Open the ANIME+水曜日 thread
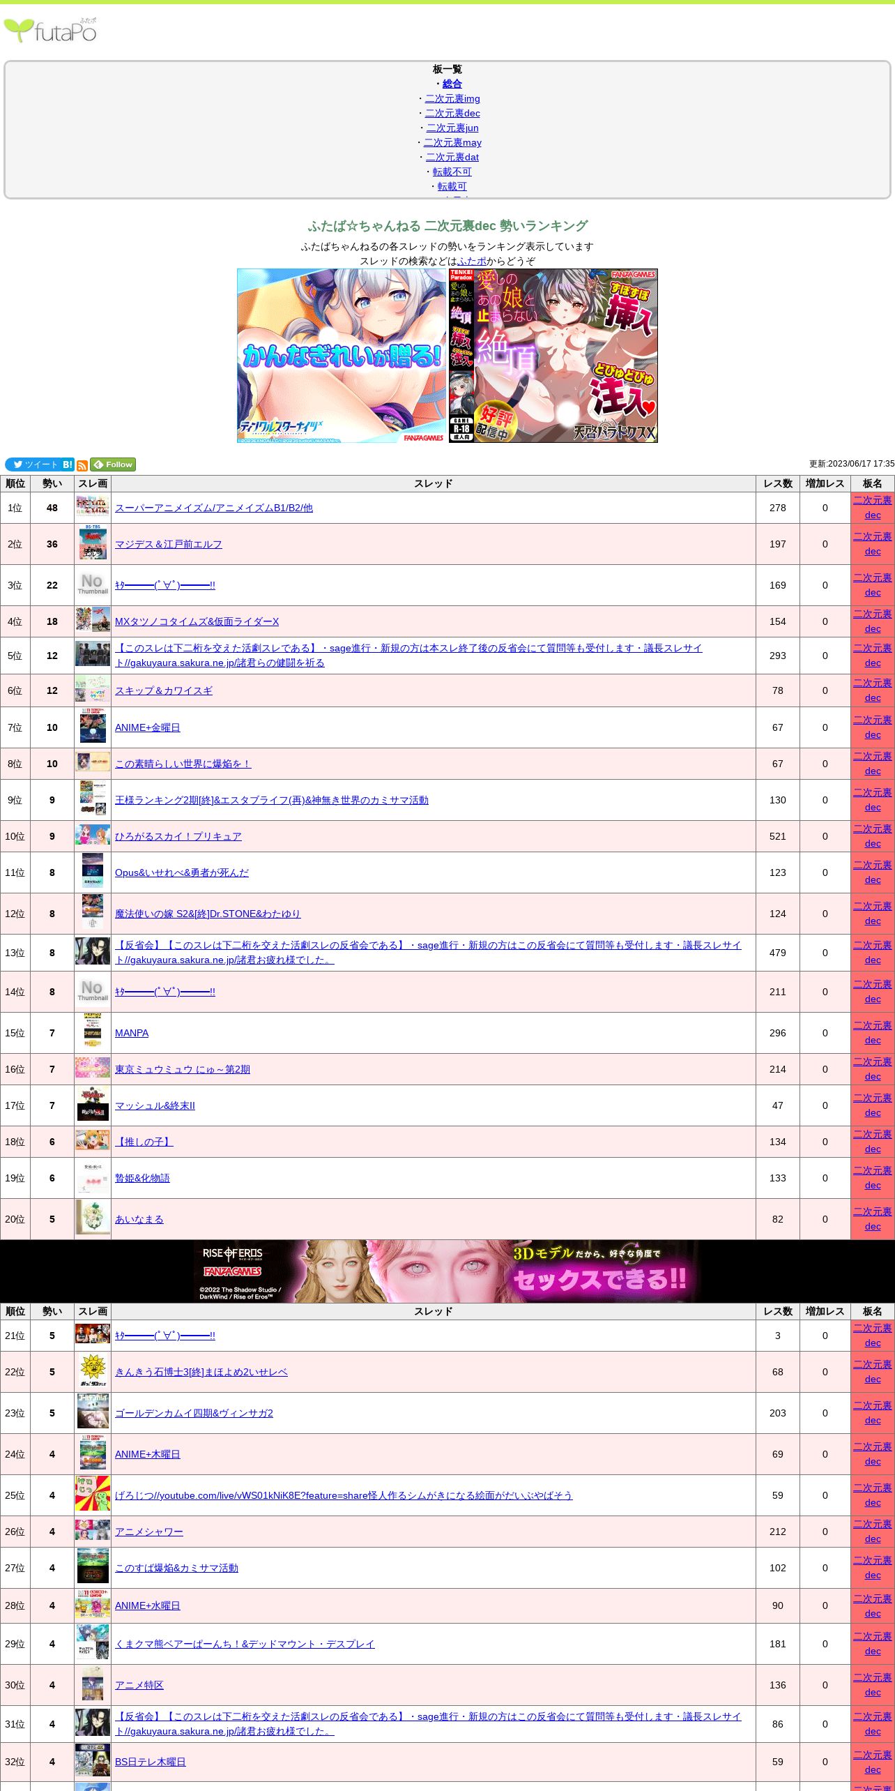The image size is (895, 1791). coord(148,1605)
